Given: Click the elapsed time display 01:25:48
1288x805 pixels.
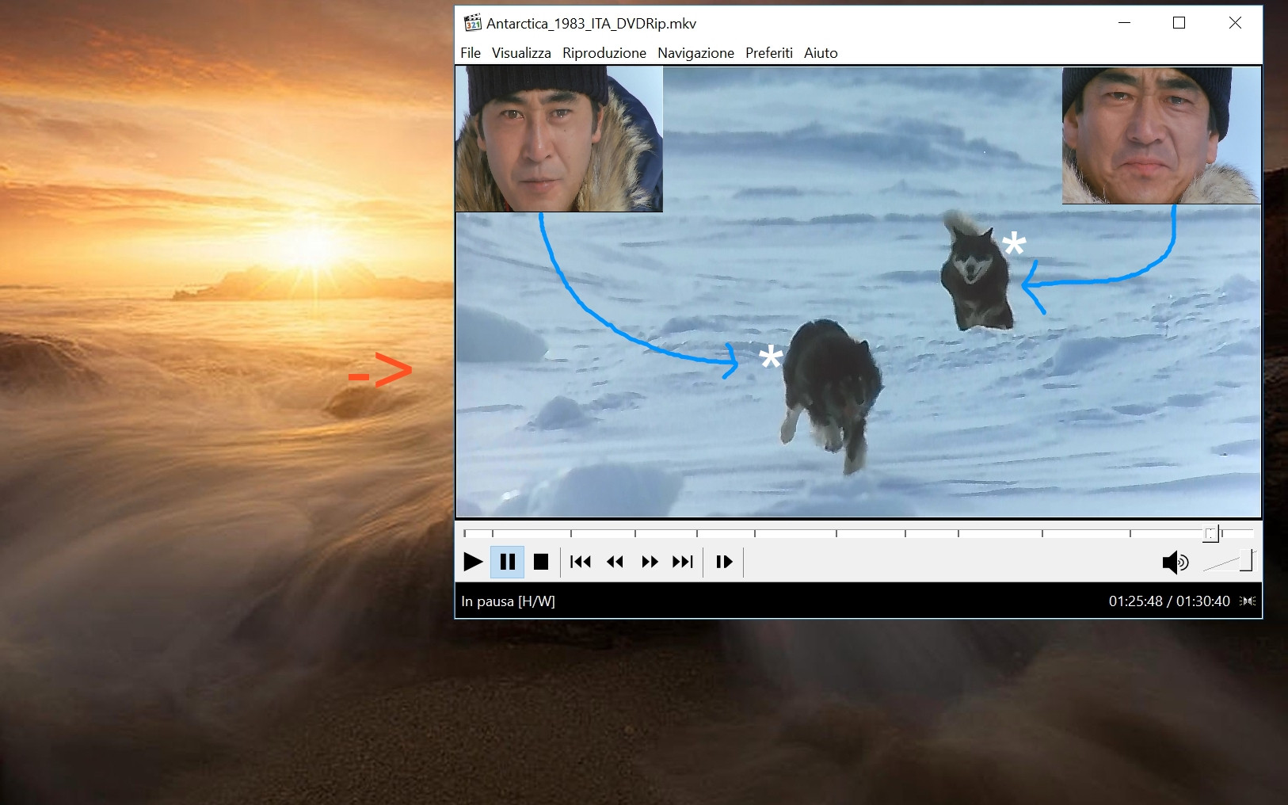Looking at the screenshot, I should (1135, 601).
